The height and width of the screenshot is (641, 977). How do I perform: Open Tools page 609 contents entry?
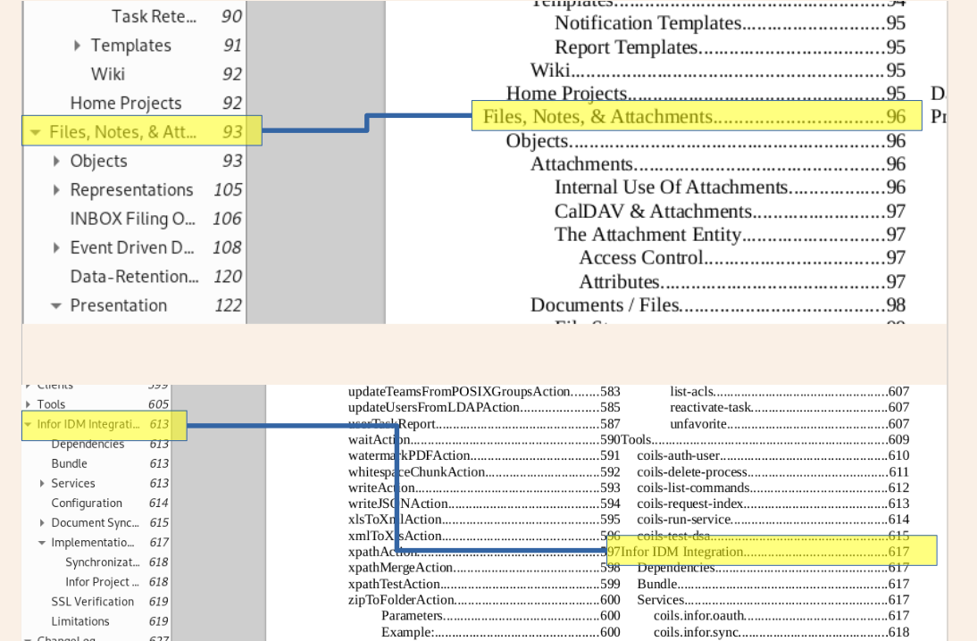pos(765,440)
